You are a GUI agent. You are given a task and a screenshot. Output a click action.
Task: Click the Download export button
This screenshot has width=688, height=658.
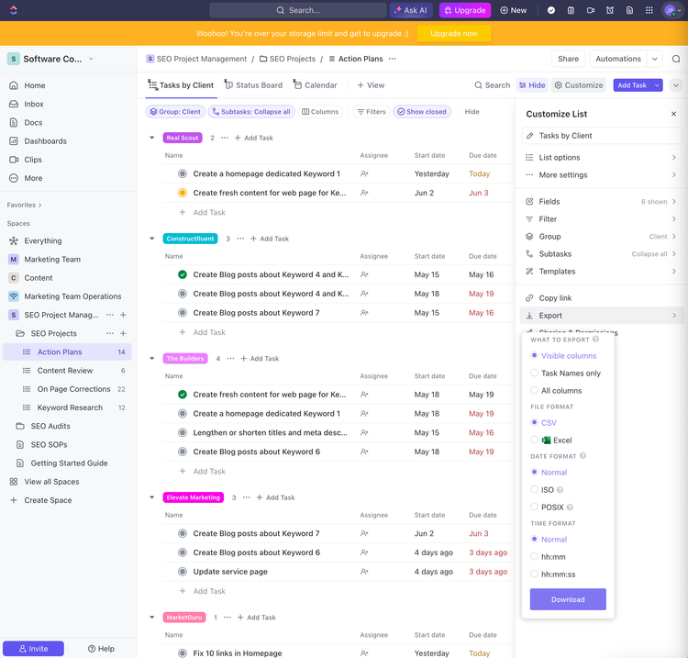coord(568,599)
